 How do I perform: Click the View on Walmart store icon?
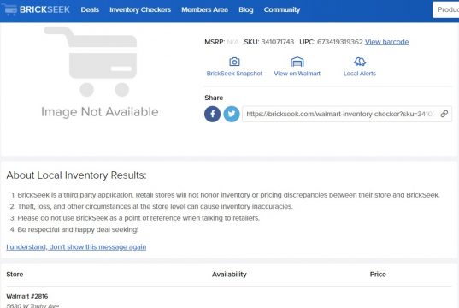pyautogui.click(x=297, y=62)
